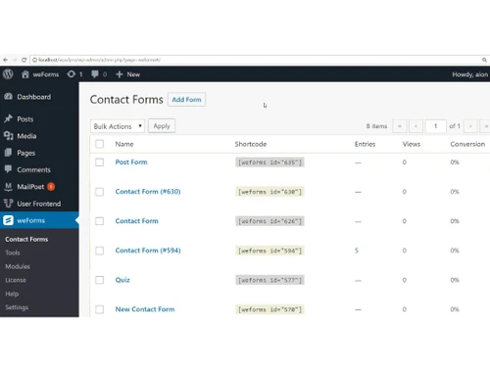The image size is (490, 367).
Task: Open the Post Form link
Action: 131,162
